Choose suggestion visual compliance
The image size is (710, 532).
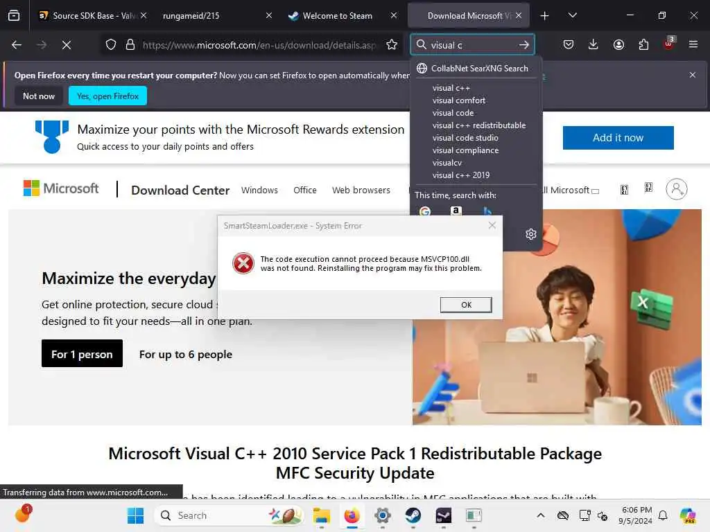click(475, 150)
